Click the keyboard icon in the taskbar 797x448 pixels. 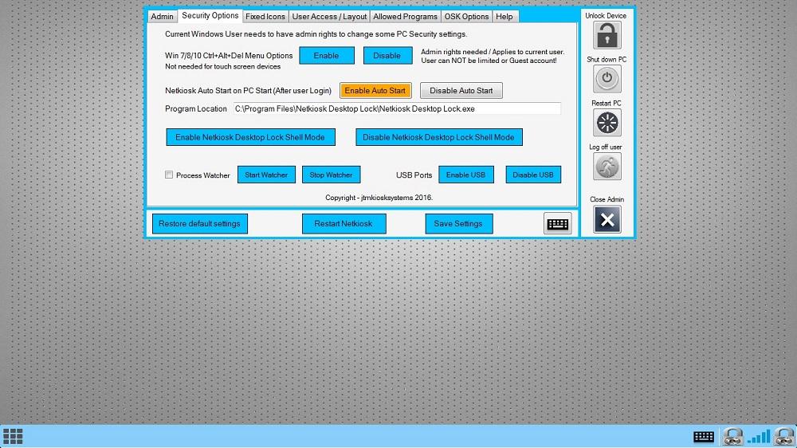(x=704, y=437)
